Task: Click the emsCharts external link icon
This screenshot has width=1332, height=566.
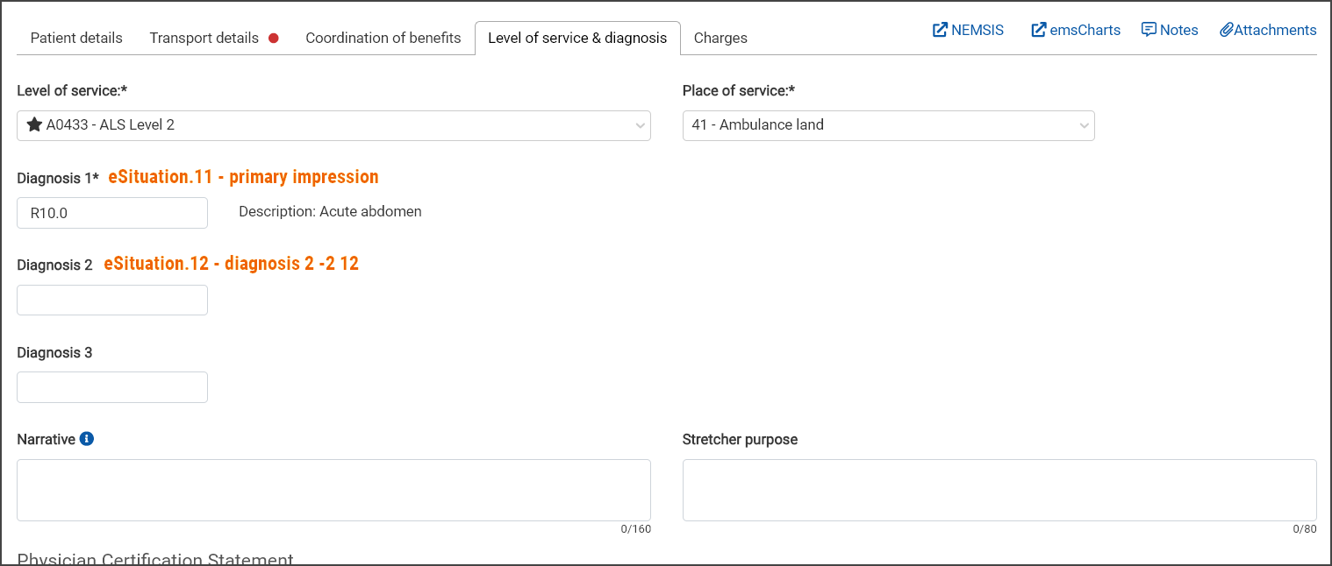Action: click(1039, 30)
